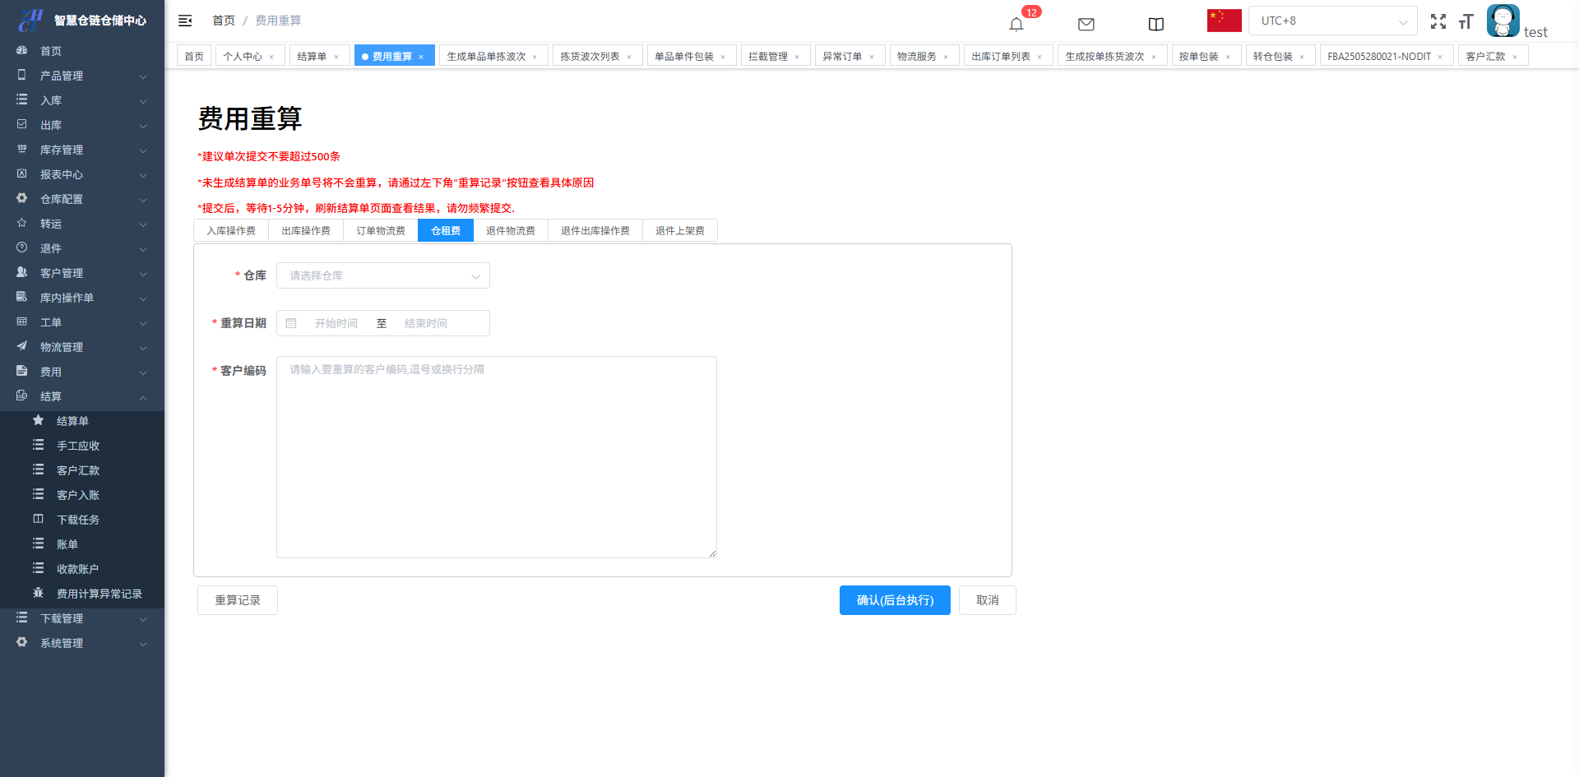Screen dimensions: 1579x777
Task: Collapse the sidebar with the hamburger icon
Action: (x=185, y=21)
